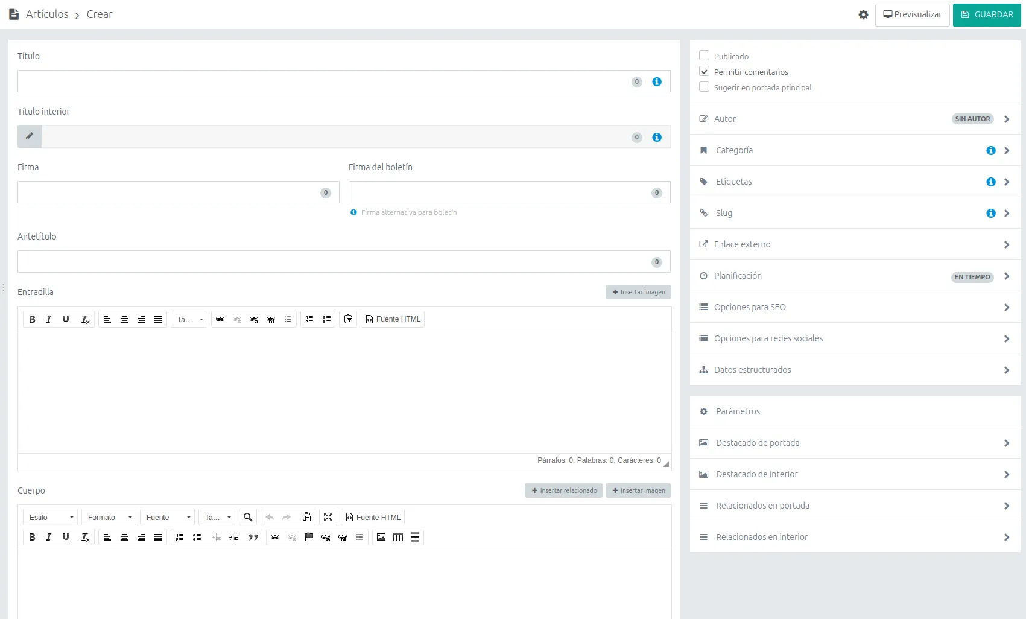
Task: Insert an image from the Cuerpo toolbar
Action: (381, 537)
